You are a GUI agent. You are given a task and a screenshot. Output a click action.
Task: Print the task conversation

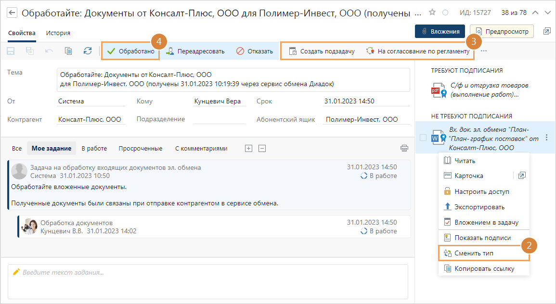404,148
